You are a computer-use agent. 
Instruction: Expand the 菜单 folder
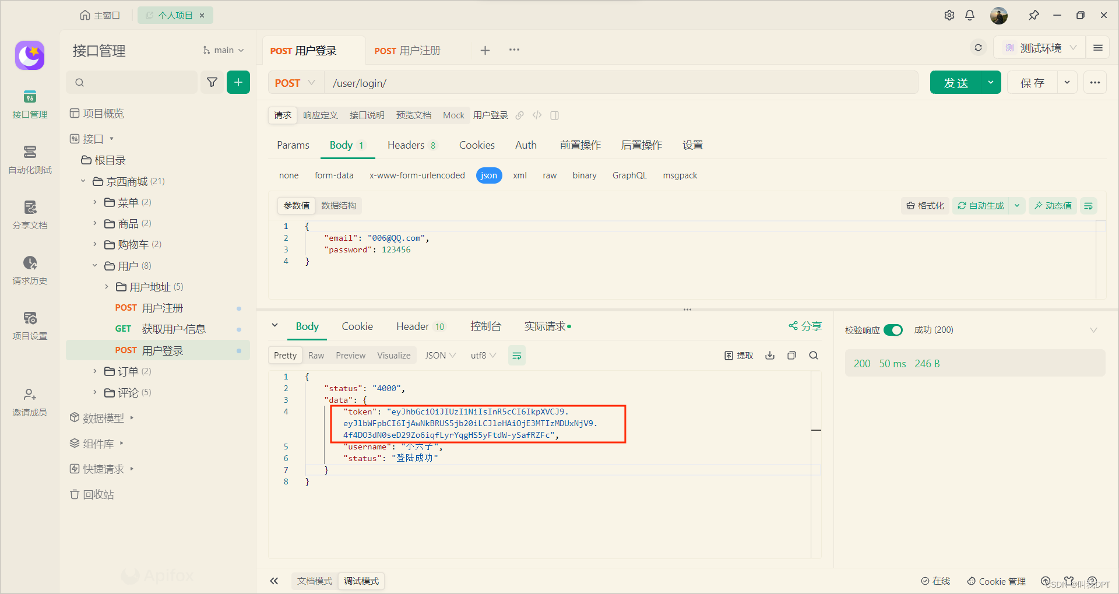point(95,202)
